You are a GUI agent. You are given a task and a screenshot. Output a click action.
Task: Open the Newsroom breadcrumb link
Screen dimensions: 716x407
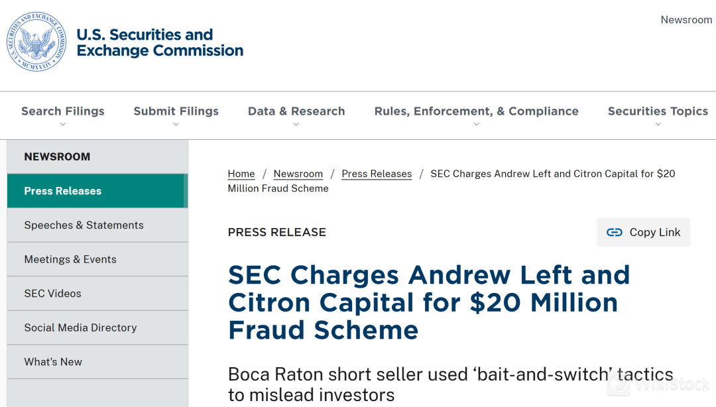[x=298, y=174]
